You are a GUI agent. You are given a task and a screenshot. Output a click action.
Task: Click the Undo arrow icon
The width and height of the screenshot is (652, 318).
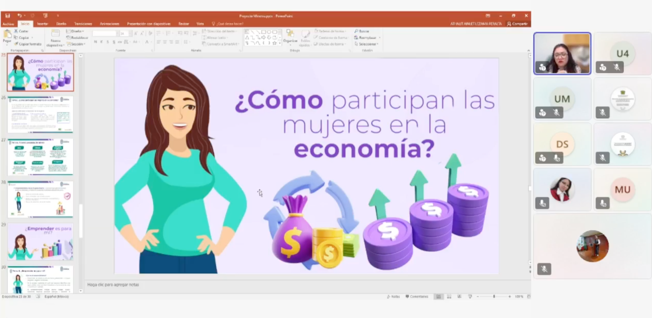click(19, 16)
